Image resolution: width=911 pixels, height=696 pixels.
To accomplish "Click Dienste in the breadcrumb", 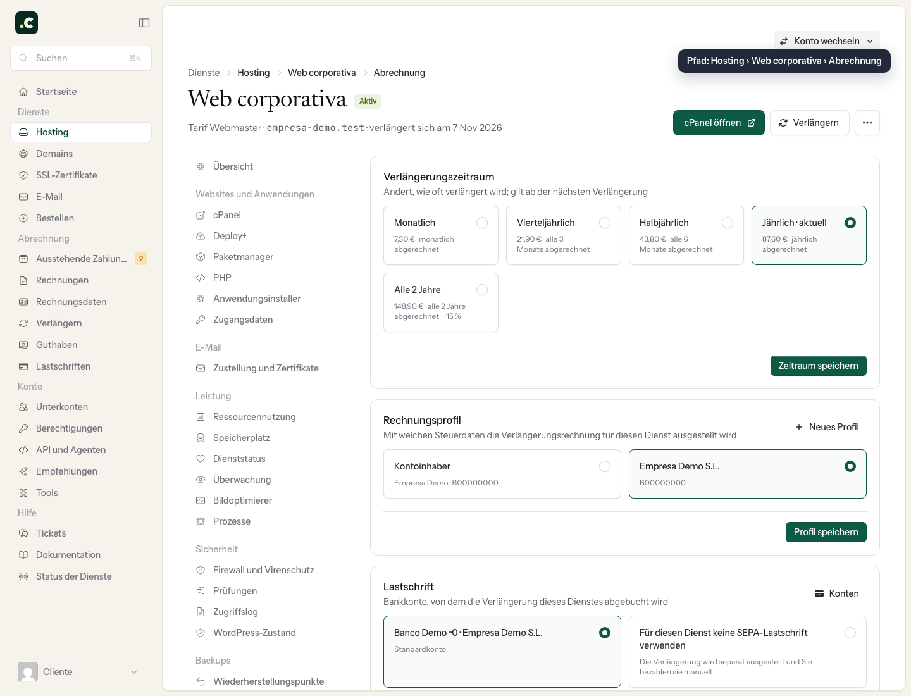I will tap(204, 73).
